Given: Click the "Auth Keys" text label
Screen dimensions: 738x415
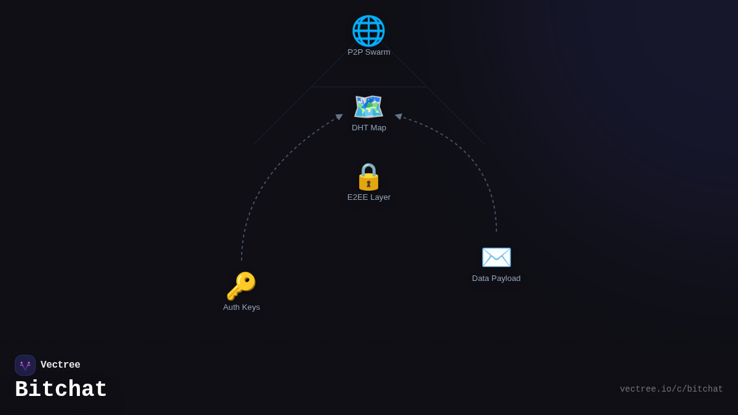Looking at the screenshot, I should point(241,307).
